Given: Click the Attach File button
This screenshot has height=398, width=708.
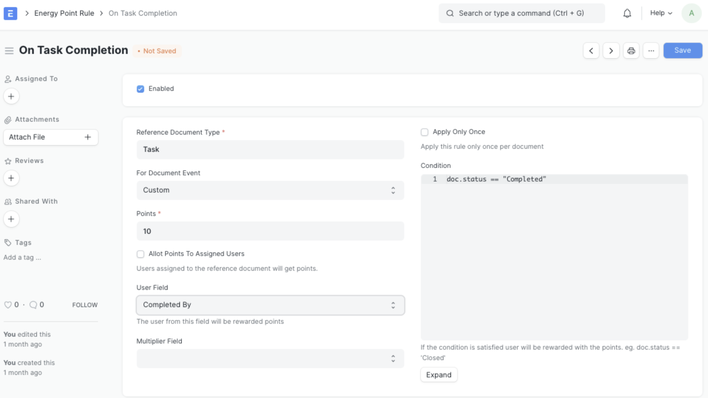Looking at the screenshot, I should point(51,137).
